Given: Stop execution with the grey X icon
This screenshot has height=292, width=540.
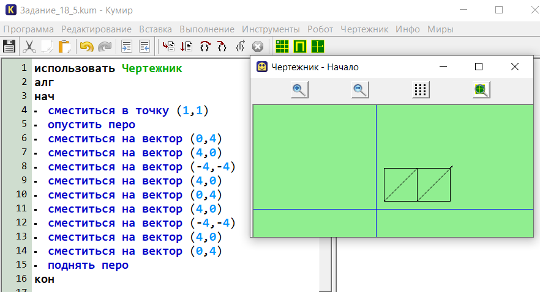Looking at the screenshot, I should click(x=258, y=46).
